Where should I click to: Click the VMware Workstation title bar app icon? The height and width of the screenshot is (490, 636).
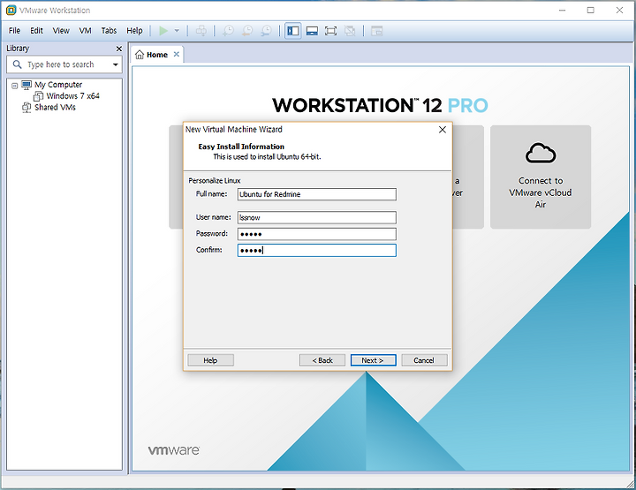pos(11,10)
